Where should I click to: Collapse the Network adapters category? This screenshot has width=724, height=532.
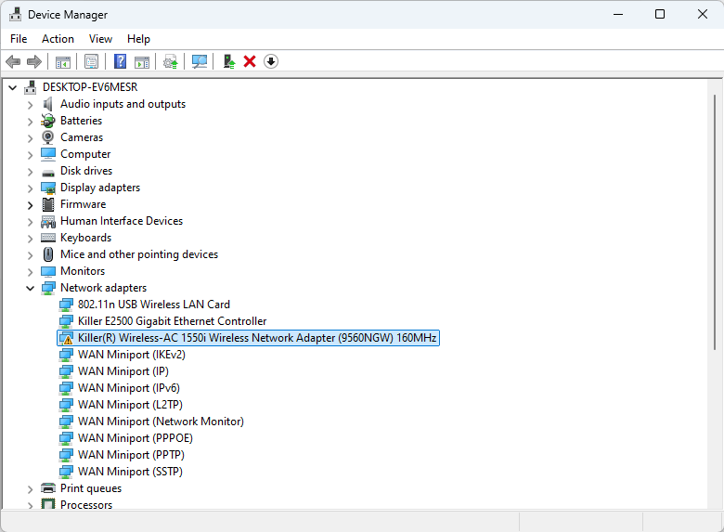click(30, 288)
